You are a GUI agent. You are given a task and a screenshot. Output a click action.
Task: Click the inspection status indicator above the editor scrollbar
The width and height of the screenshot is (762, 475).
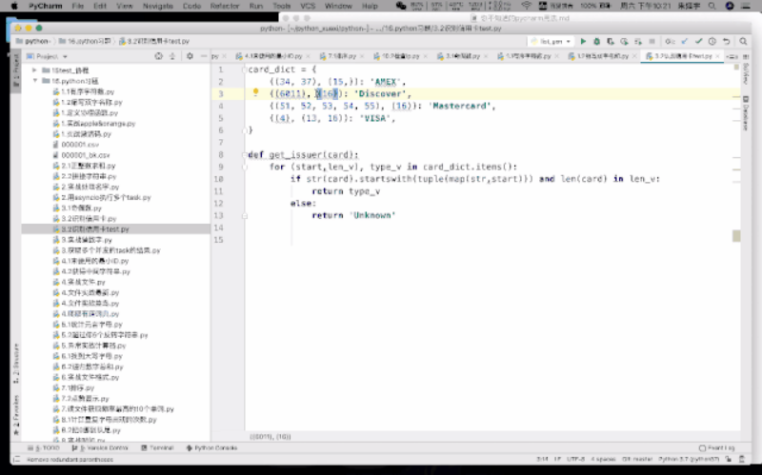pyautogui.click(x=736, y=67)
